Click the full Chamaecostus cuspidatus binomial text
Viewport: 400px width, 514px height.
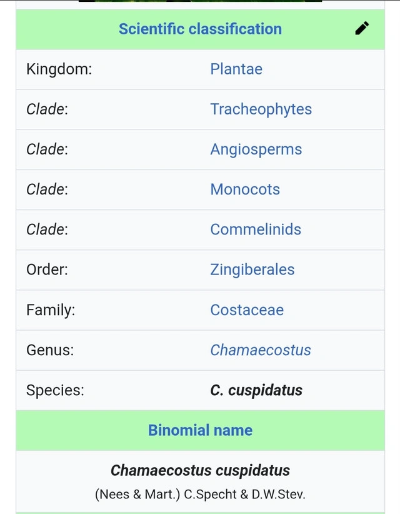[x=200, y=470]
